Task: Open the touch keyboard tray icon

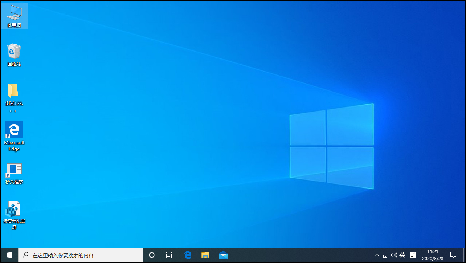Action: tap(413, 255)
